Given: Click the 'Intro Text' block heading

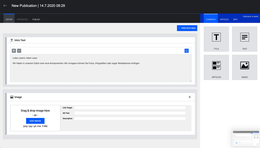Looking at the screenshot, I should 20,40.
